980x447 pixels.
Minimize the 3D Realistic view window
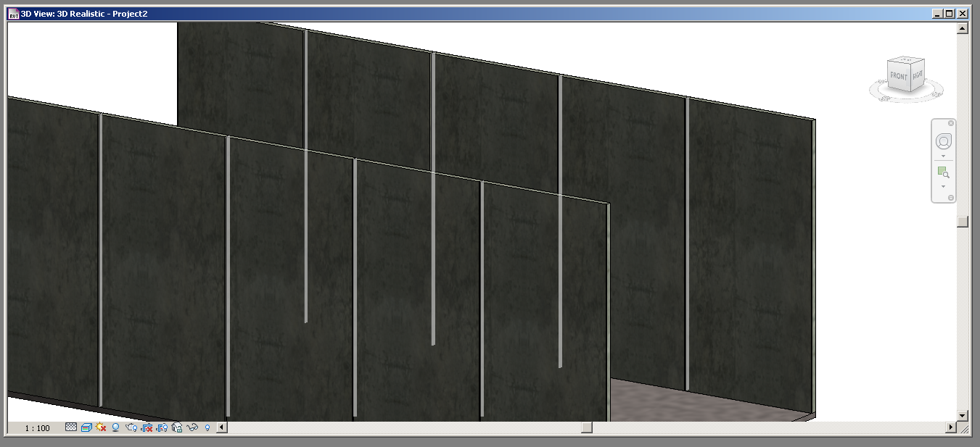point(938,13)
